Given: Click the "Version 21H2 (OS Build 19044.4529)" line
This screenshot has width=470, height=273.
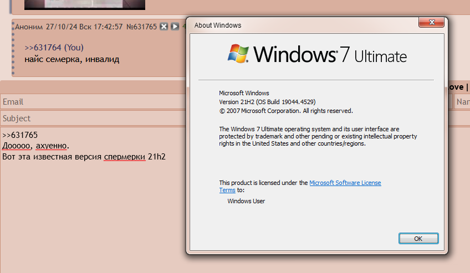Looking at the screenshot, I should pyautogui.click(x=267, y=102).
